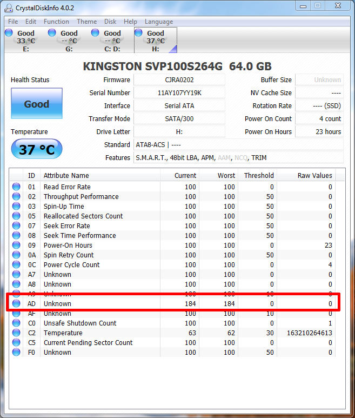Viewport: 355px width, 418px height.
Task: Click the Power On Hours value 23 hours
Action: pyautogui.click(x=319, y=132)
